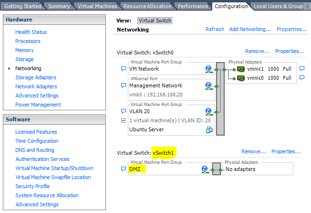Select the Ubuntu Server entry
311x213 pixels.
(146, 129)
